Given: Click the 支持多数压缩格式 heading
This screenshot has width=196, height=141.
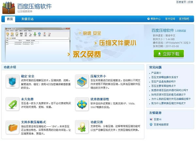Looking at the screenshot, I should (33, 122).
